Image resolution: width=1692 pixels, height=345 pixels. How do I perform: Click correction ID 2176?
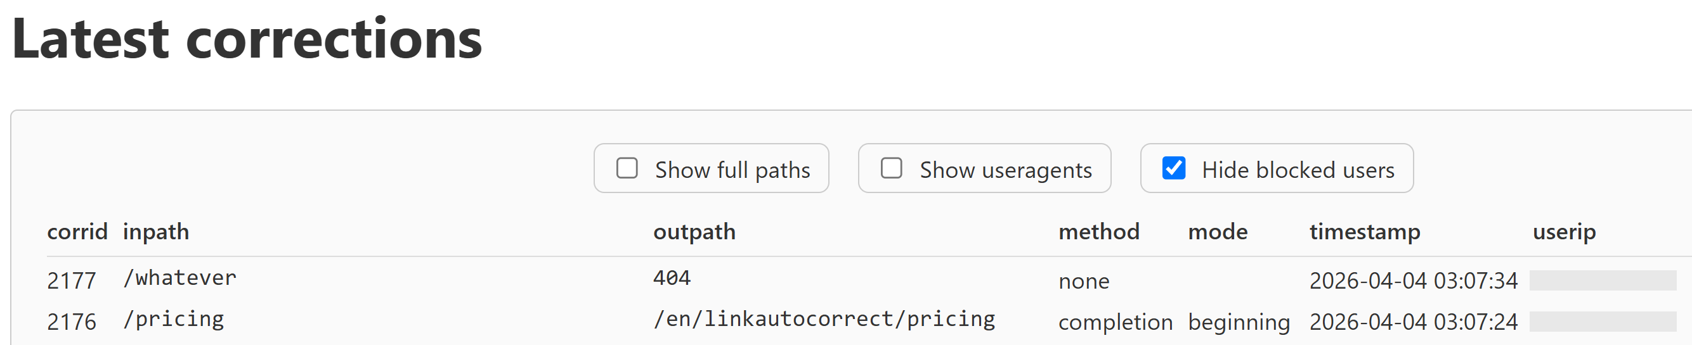pyautogui.click(x=72, y=322)
